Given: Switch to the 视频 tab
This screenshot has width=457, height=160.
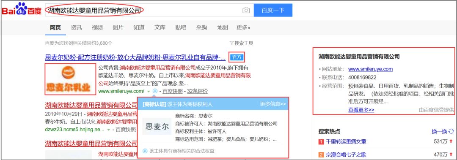Looking at the screenshot, I should 97,27.
